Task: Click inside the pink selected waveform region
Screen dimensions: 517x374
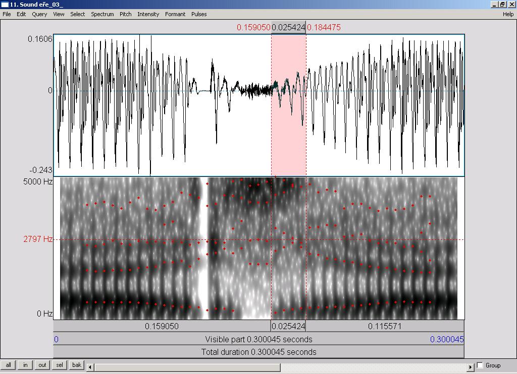Action: (x=288, y=105)
